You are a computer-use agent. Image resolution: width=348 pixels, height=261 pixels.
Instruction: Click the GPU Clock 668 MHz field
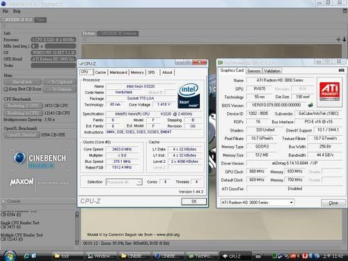(257, 171)
